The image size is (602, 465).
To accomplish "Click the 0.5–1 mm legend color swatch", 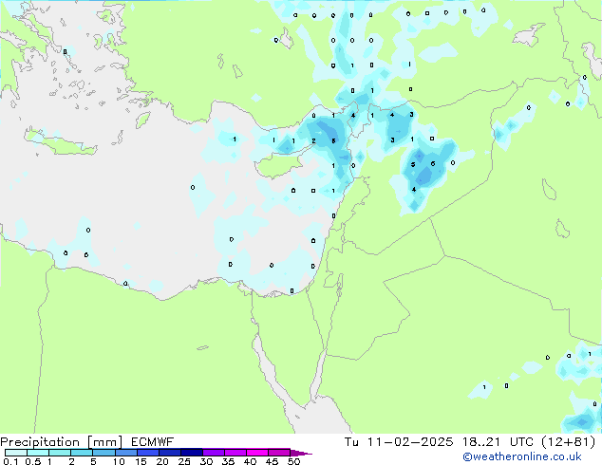I will coord(38,453).
